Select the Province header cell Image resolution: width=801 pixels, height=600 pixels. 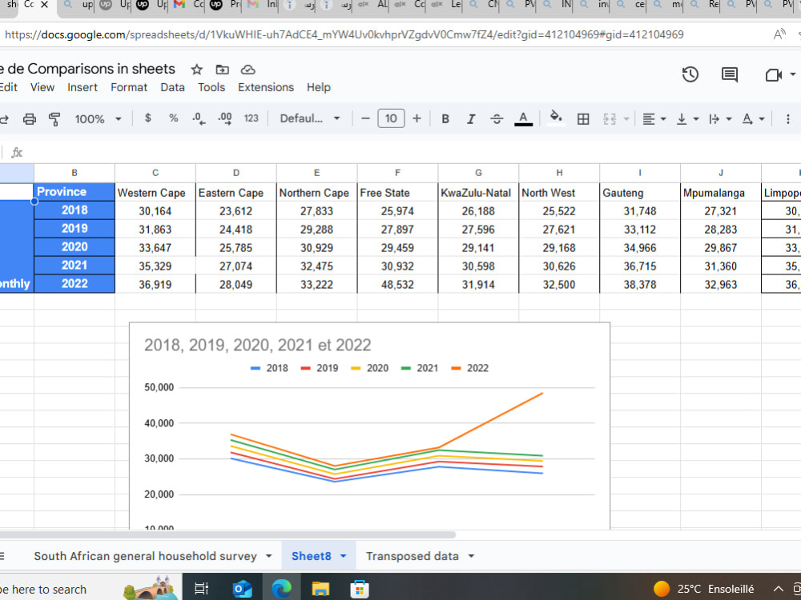(x=74, y=192)
